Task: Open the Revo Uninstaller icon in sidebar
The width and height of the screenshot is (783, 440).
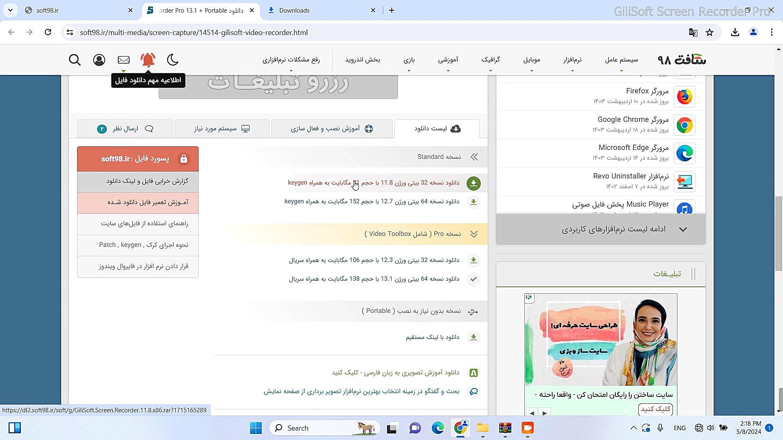Action: click(684, 182)
